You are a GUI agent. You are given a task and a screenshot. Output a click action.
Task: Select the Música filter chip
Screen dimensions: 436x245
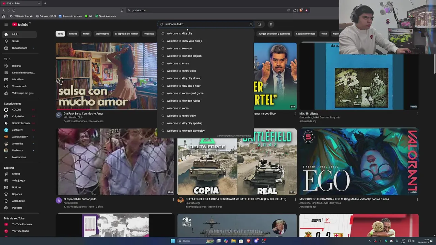tap(73, 34)
